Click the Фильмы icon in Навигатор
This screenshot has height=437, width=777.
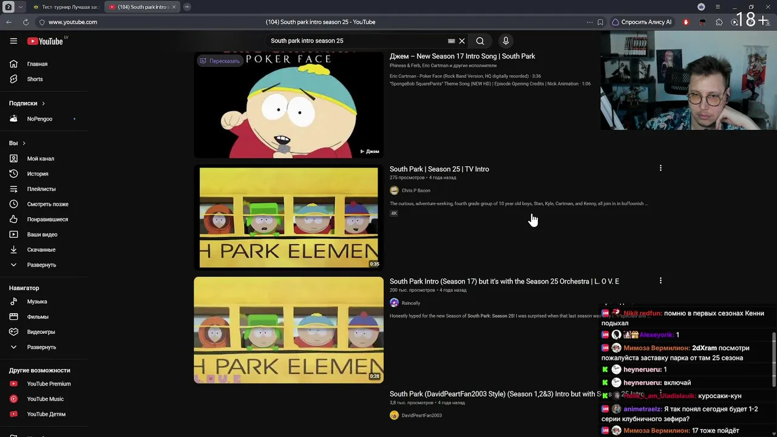pyautogui.click(x=13, y=317)
